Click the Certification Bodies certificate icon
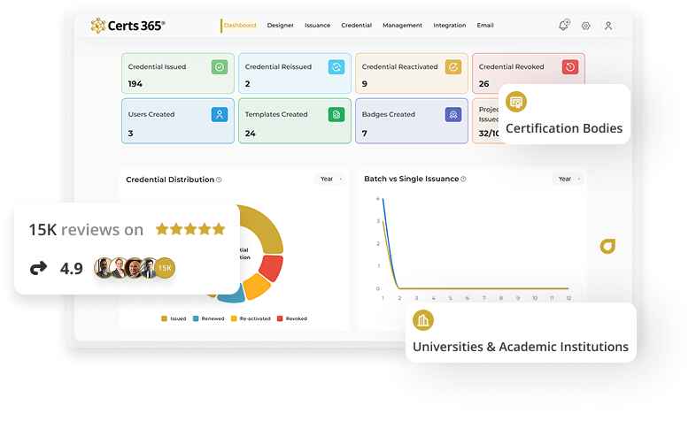This screenshot has height=421, width=696. pyautogui.click(x=515, y=103)
